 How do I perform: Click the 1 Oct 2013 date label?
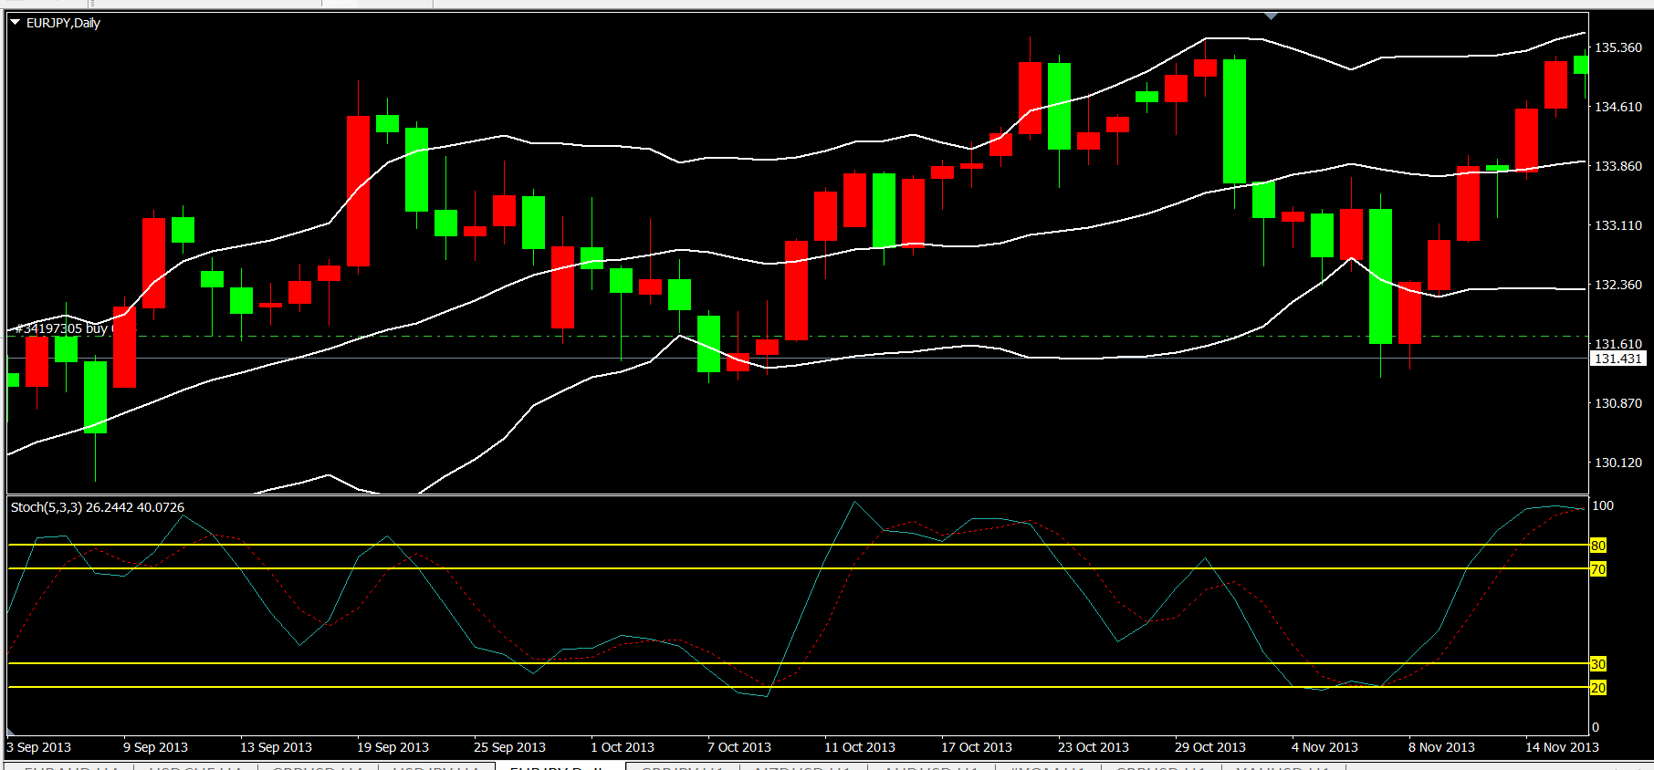pyautogui.click(x=623, y=747)
